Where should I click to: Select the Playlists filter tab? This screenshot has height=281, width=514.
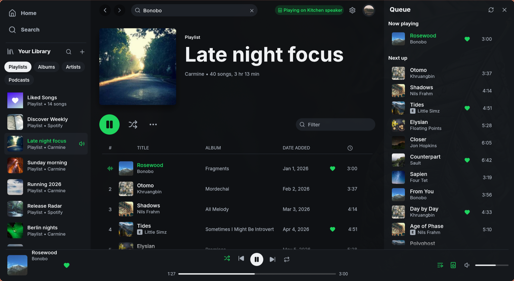click(x=18, y=67)
